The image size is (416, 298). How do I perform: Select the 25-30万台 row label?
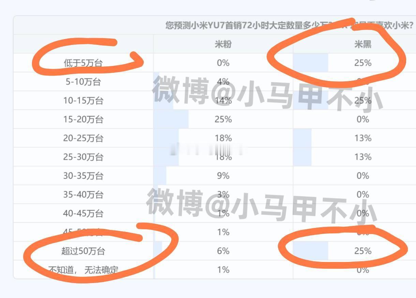click(x=83, y=157)
